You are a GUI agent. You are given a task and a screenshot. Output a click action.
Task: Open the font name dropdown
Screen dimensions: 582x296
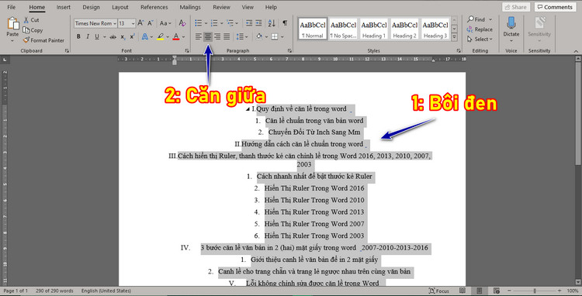coord(115,23)
